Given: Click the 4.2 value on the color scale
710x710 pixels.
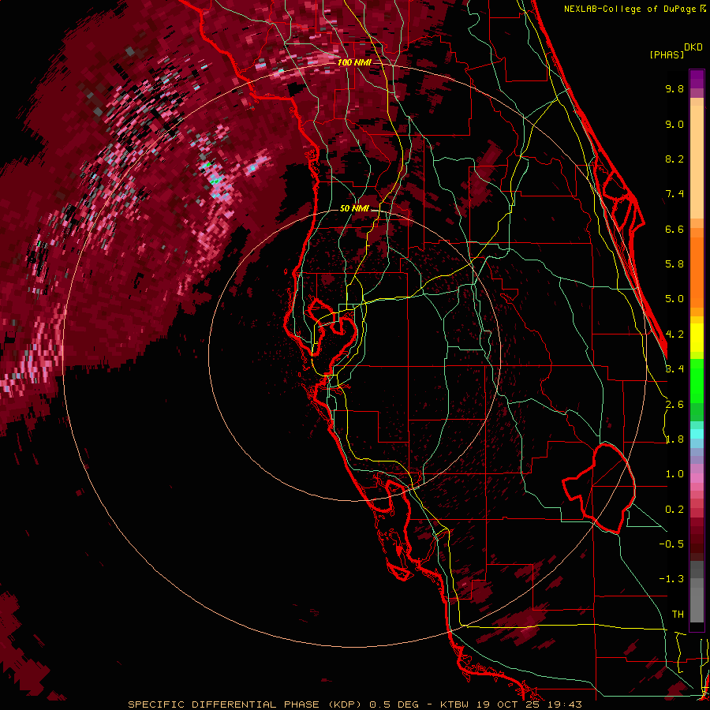Looking at the screenshot, I should (674, 334).
